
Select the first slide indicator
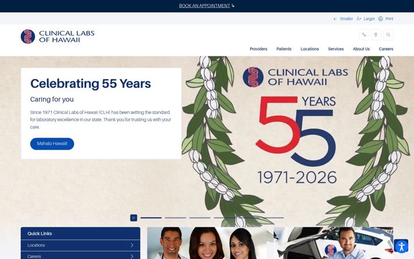[151, 218]
